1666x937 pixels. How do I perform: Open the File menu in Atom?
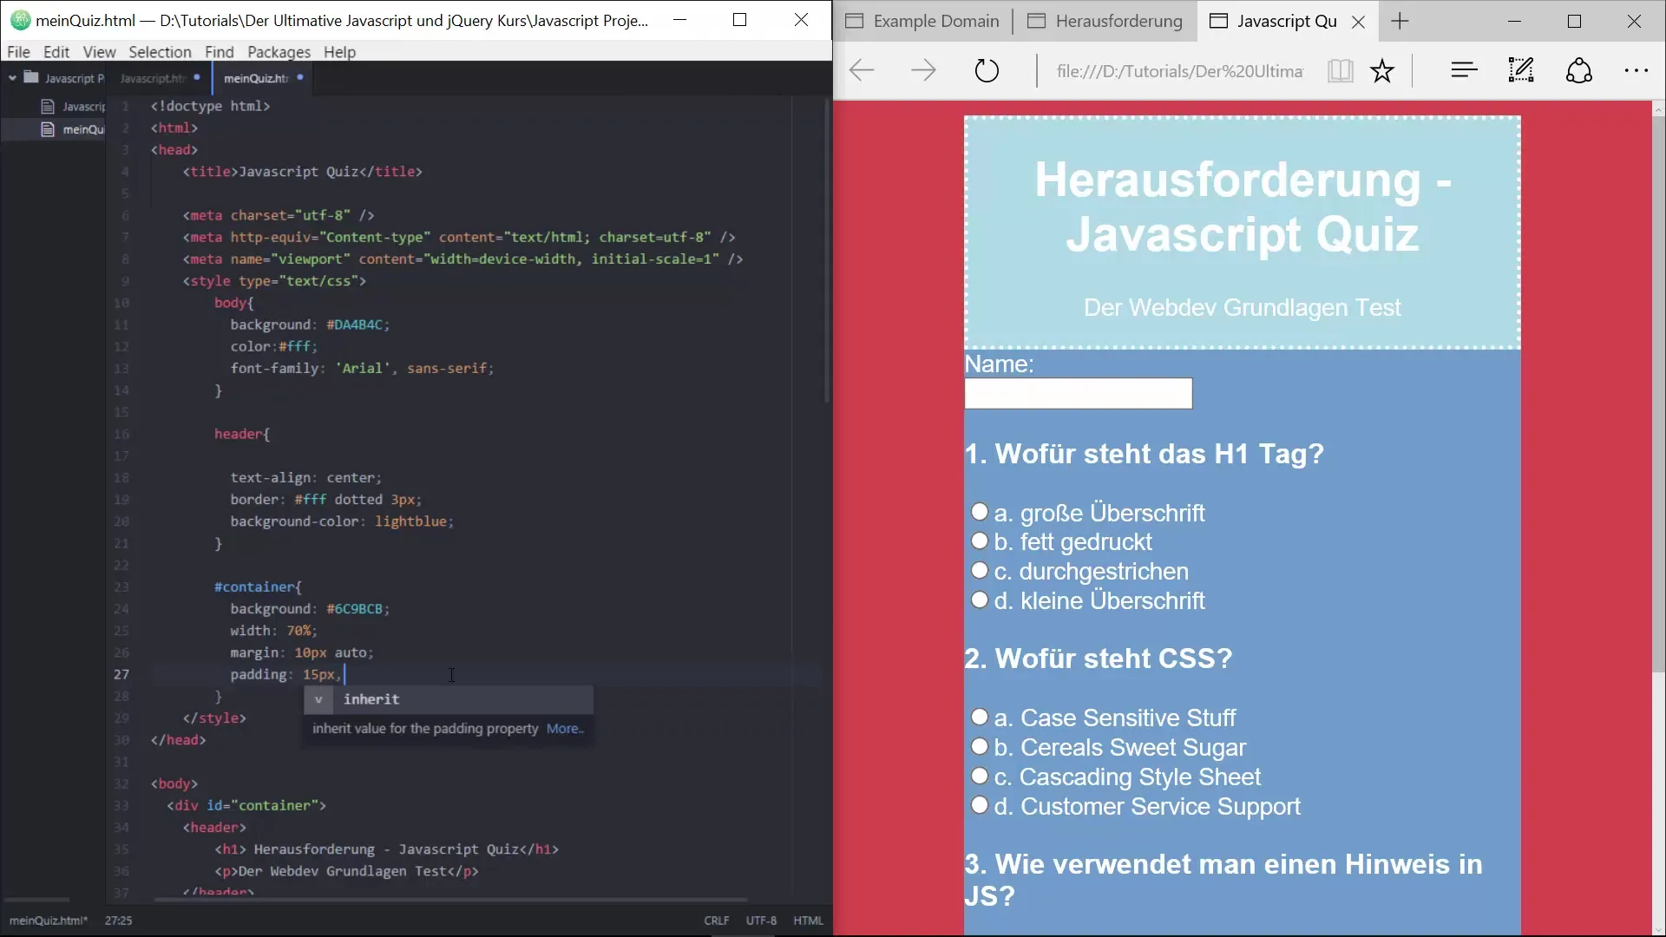point(18,52)
